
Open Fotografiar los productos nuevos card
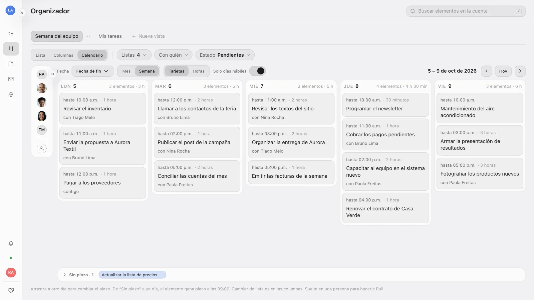point(480,174)
